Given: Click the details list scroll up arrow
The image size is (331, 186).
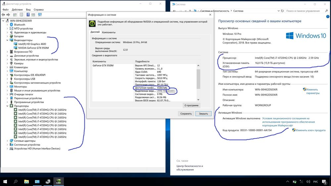Looking at the screenshot, I should [198, 65].
